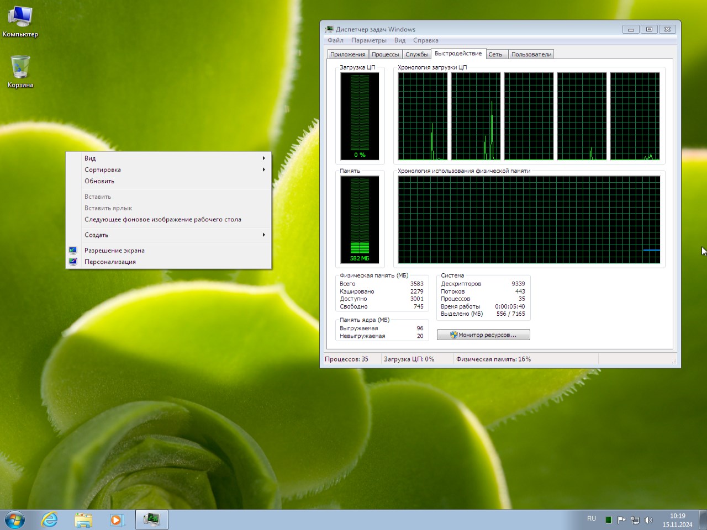
Task: Click the RU language indicator
Action: 592,519
